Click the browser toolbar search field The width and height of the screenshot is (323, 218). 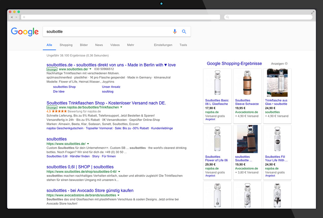point(268,17)
